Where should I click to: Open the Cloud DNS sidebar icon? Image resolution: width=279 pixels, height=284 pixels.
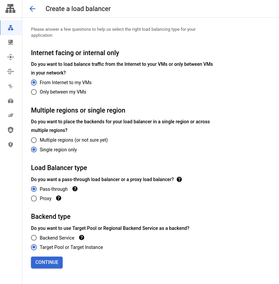(10, 42)
